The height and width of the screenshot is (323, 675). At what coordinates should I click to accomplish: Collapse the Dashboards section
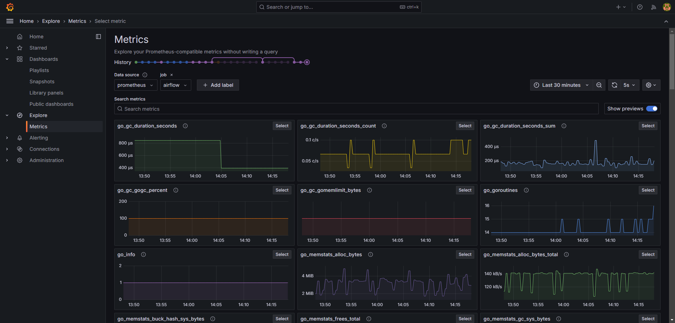(7, 59)
